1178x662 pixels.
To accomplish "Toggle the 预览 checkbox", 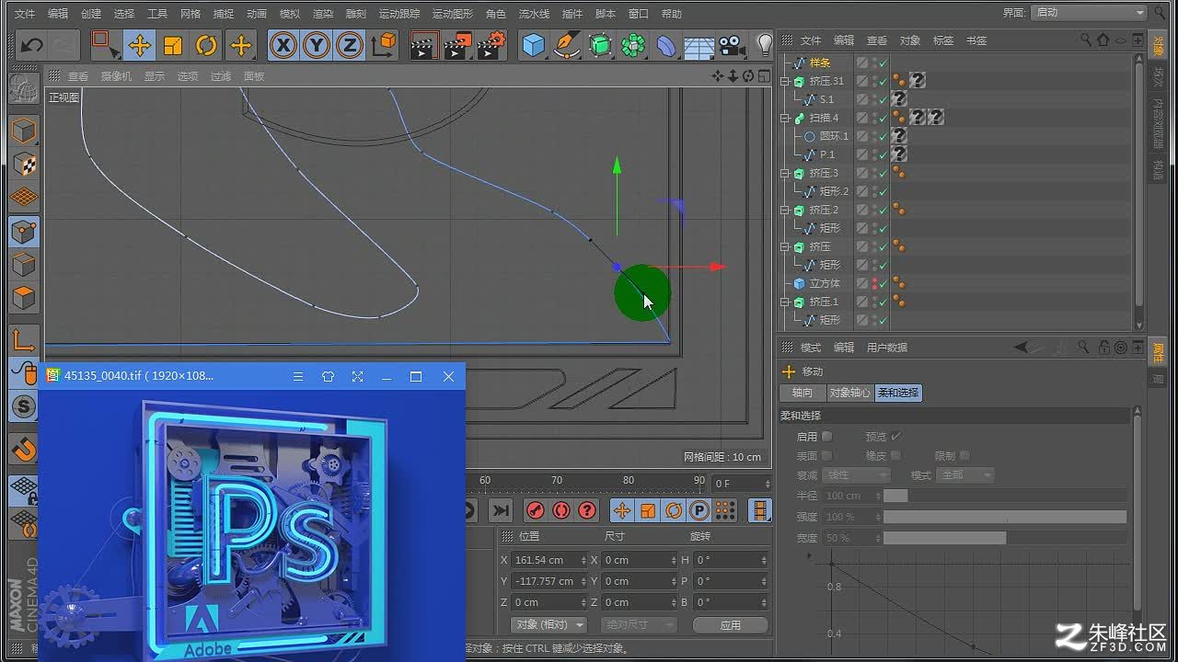I will point(895,437).
